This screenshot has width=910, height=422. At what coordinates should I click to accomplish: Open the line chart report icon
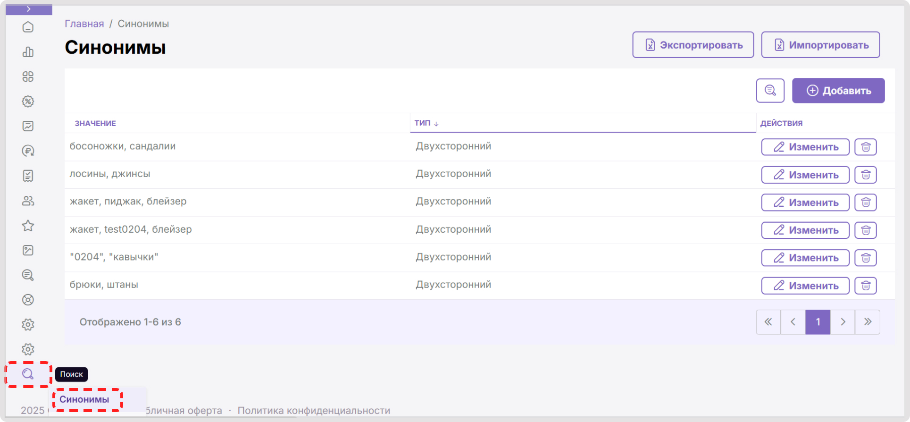click(x=28, y=126)
